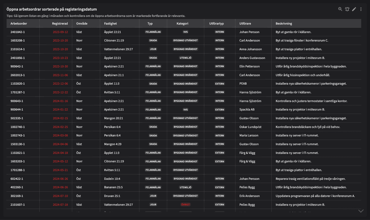
Task: Click the Beskrivning column header
Action: click(x=284, y=24)
